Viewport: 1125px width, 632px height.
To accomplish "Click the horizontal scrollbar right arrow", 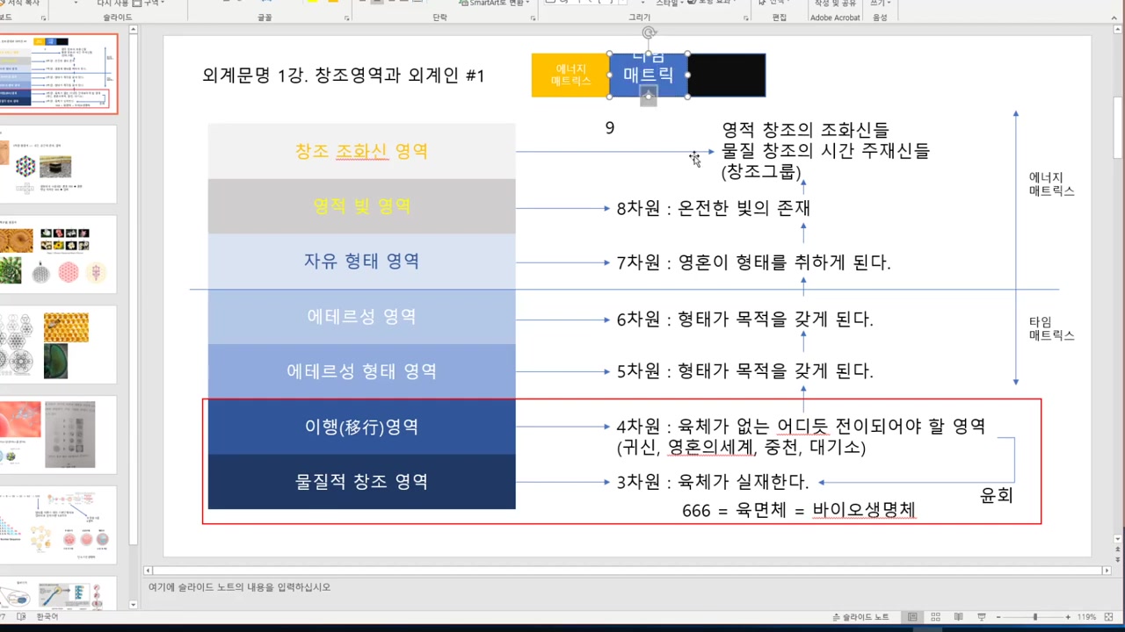I will coord(1107,571).
